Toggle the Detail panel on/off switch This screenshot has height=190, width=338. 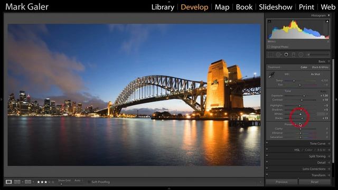tap(267, 162)
